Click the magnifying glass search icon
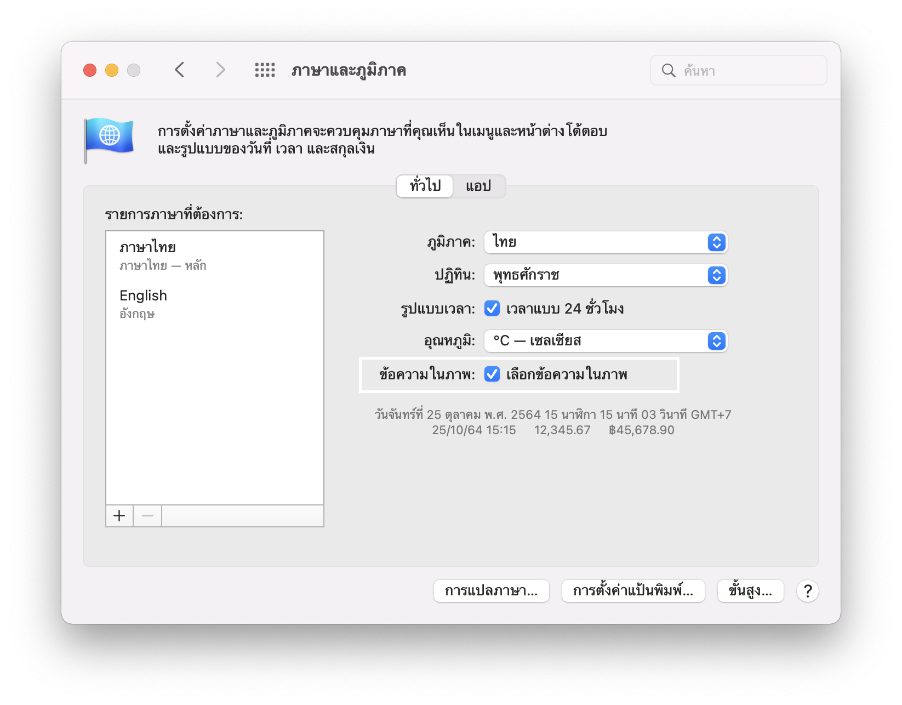The height and width of the screenshot is (705, 902). coord(668,71)
